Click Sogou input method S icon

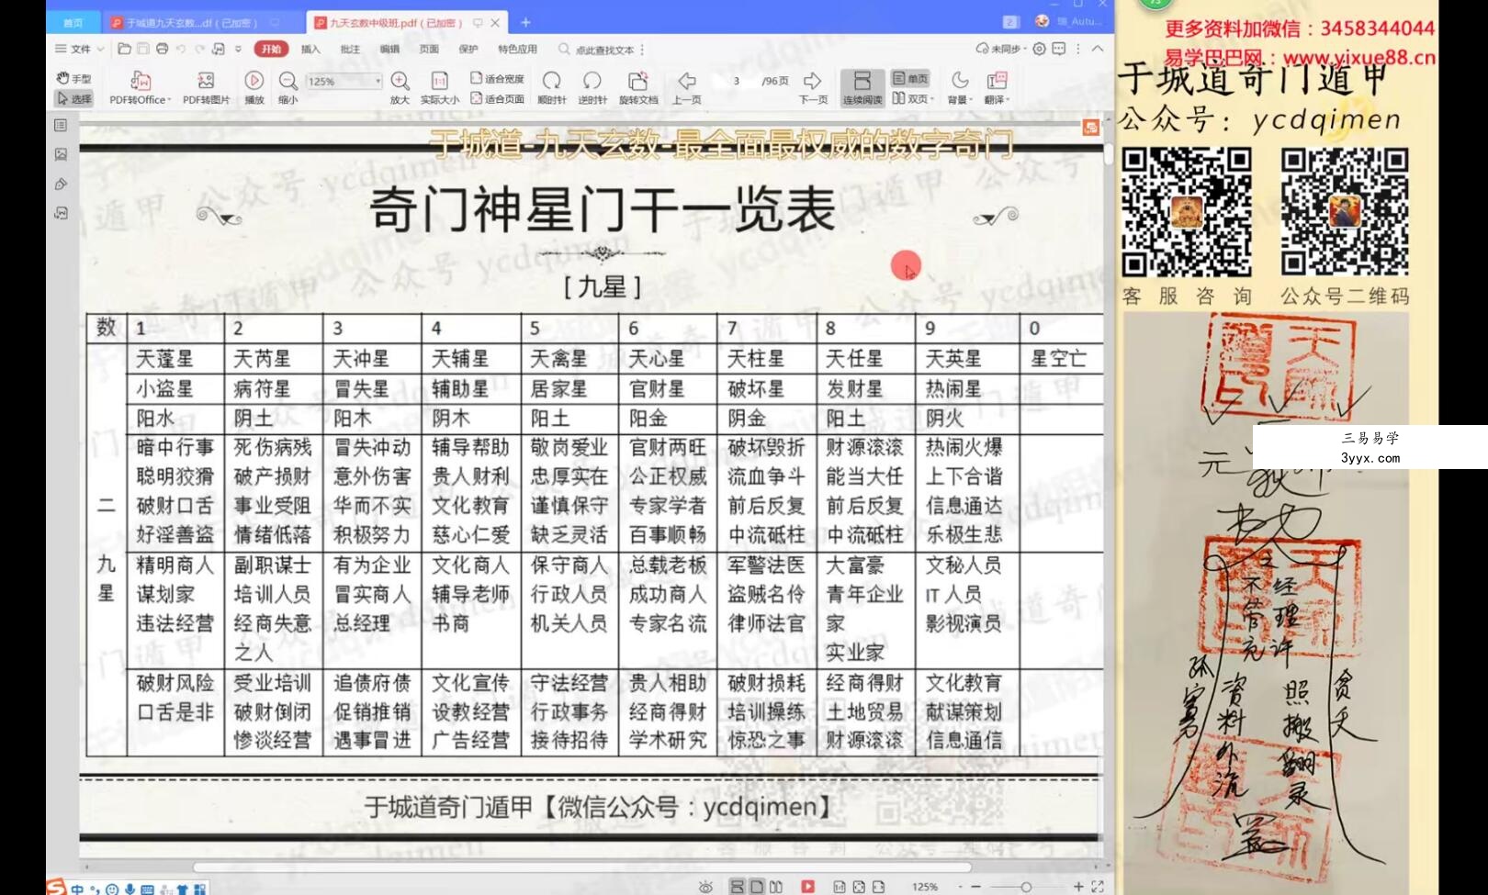56,888
